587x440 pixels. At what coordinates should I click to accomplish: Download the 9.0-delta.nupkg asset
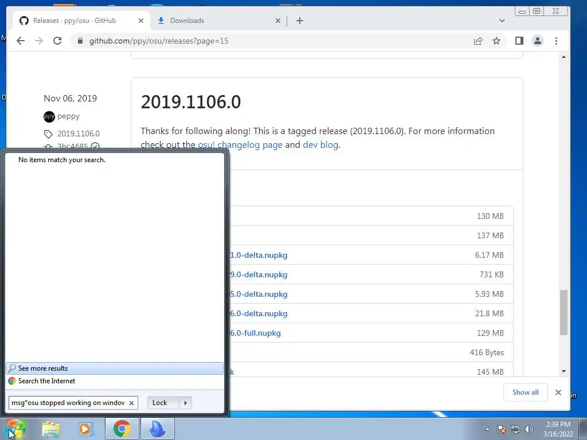(x=259, y=274)
